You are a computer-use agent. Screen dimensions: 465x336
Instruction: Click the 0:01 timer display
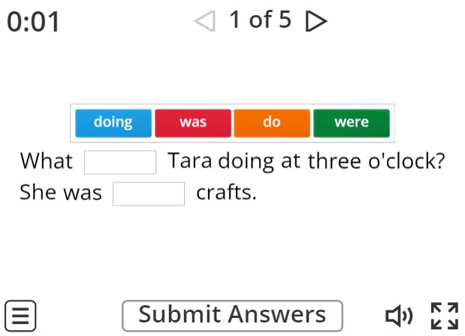point(33,23)
